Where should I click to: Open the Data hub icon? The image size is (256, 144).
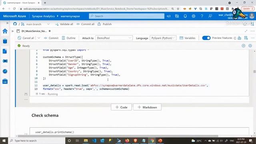tap(5, 41)
